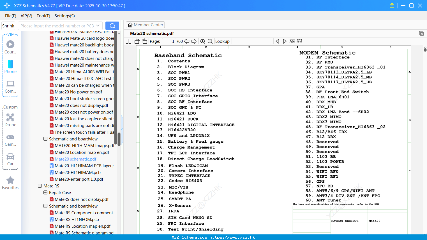Image resolution: width=427 pixels, height=240 pixels.
Task: Rotate the page clockwise
Action: click(x=144, y=41)
